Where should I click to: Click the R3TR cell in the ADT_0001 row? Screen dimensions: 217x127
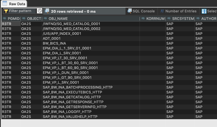pyautogui.click(x=11, y=38)
